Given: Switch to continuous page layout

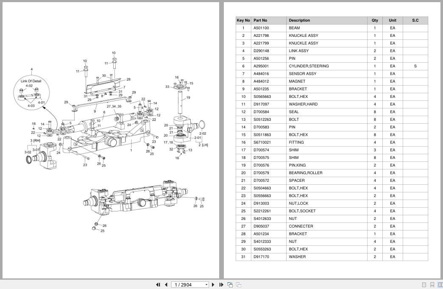Looking at the screenshot, I should click(x=432, y=285).
